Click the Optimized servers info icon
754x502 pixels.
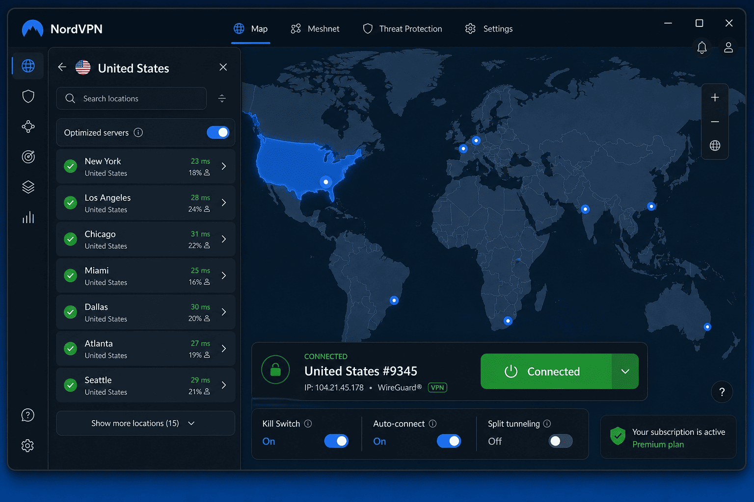(x=138, y=132)
